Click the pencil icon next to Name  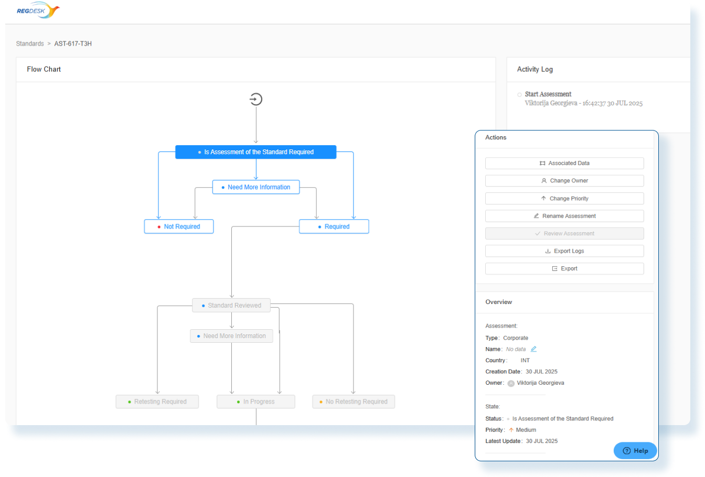(x=533, y=349)
